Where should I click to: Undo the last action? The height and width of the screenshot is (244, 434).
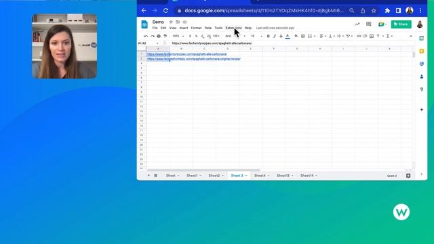point(146,36)
